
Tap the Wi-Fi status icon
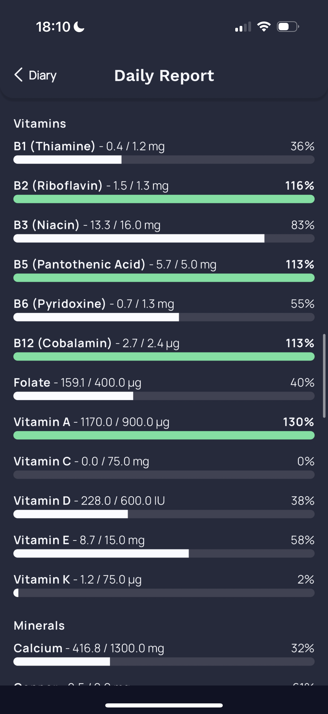pyautogui.click(x=264, y=27)
